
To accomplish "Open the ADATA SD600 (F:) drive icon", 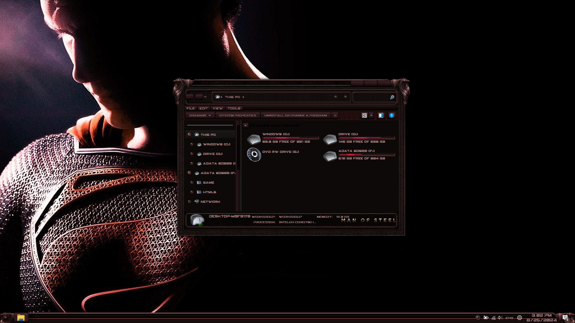I will (330, 156).
